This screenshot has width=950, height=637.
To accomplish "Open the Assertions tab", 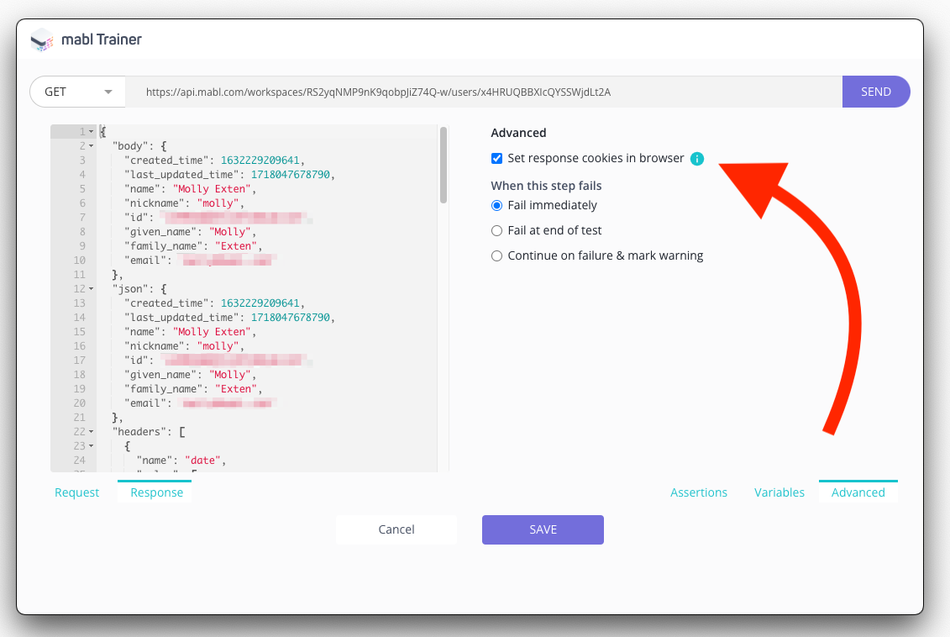I will pyautogui.click(x=699, y=492).
